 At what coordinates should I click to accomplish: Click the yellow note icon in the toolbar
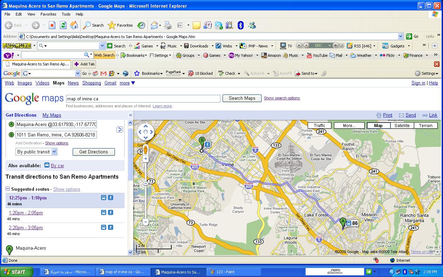[197, 25]
